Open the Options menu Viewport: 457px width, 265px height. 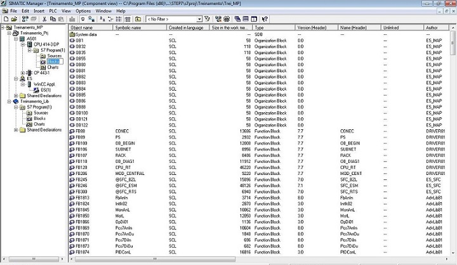tap(83, 11)
